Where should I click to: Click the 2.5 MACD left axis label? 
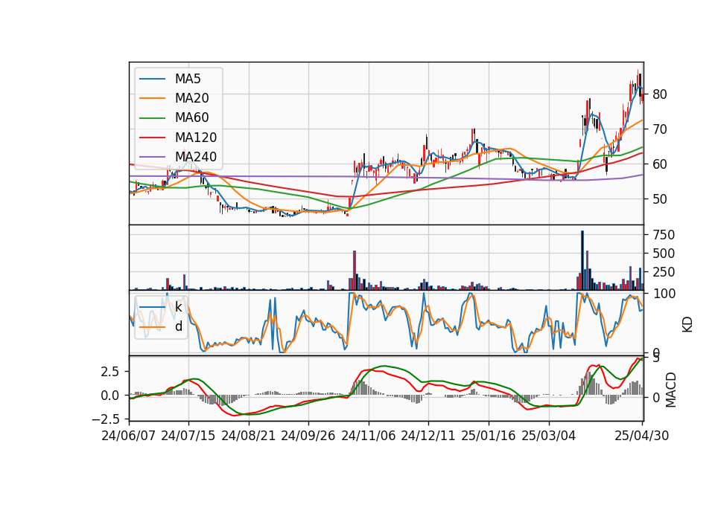pos(110,372)
